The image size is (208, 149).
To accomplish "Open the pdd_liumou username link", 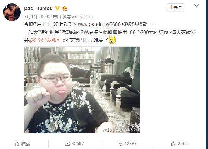I will (x=38, y=8).
